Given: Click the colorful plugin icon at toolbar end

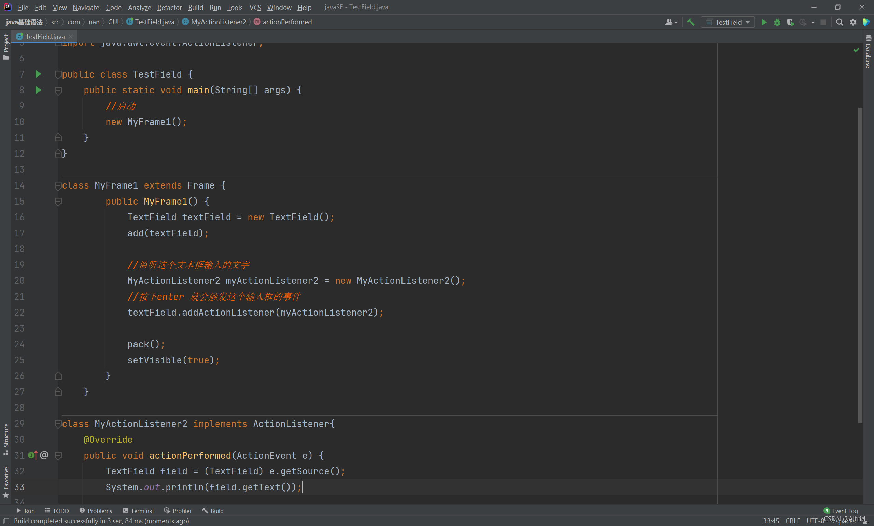Looking at the screenshot, I should point(866,22).
